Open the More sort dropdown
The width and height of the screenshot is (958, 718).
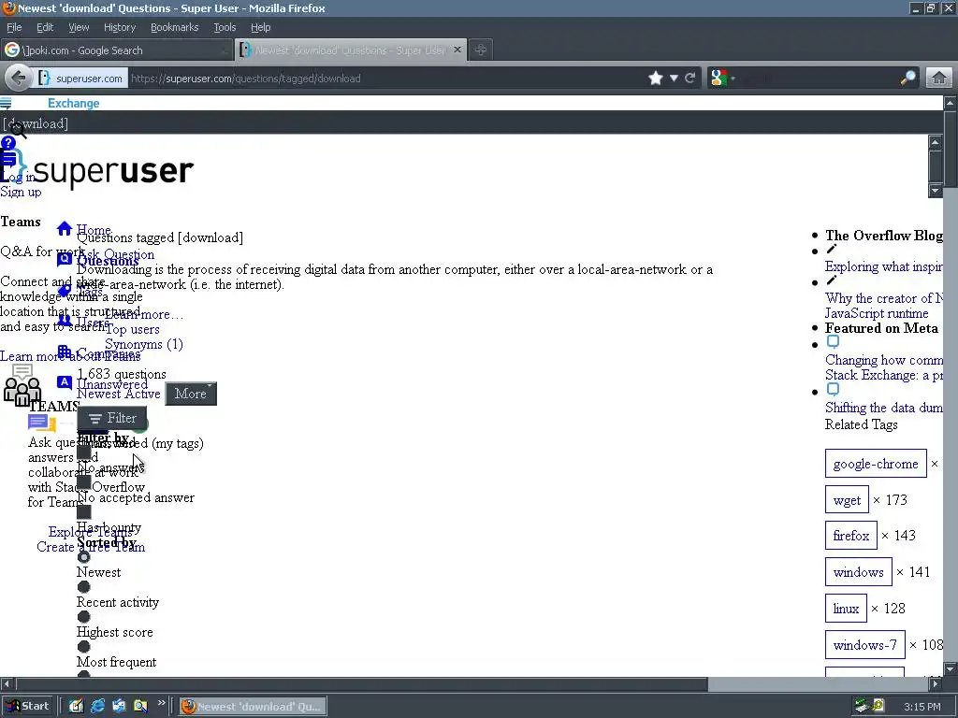[191, 394]
